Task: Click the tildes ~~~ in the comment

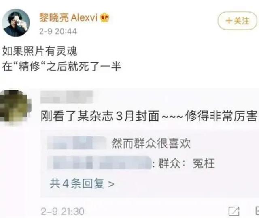Action: pyautogui.click(x=172, y=116)
